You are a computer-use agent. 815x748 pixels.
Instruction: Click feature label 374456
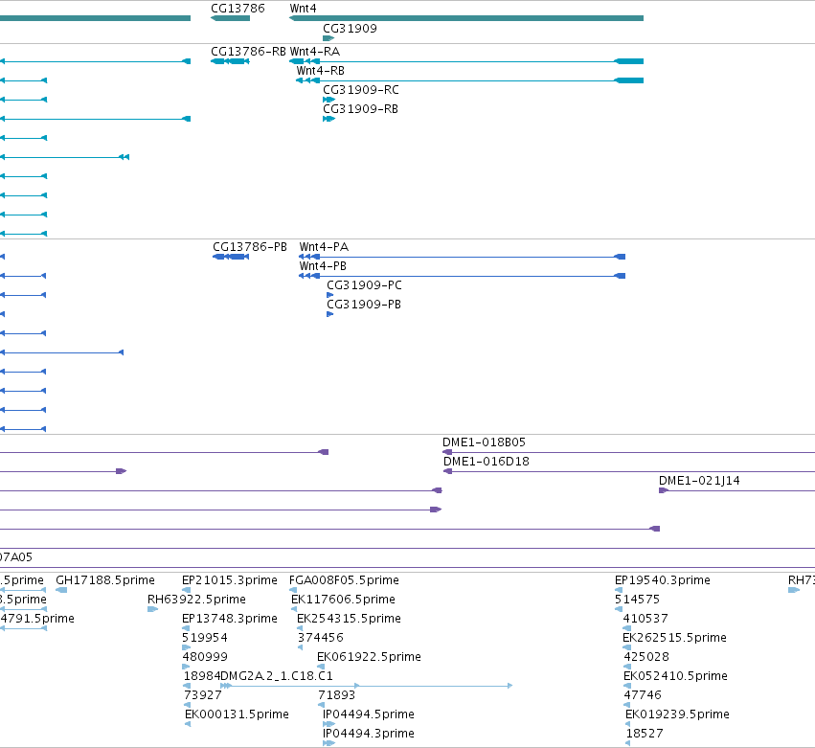pyautogui.click(x=321, y=638)
